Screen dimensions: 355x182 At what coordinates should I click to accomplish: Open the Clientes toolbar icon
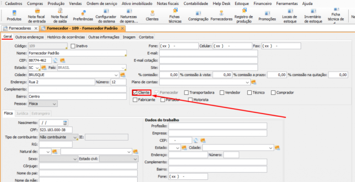pos(152,16)
